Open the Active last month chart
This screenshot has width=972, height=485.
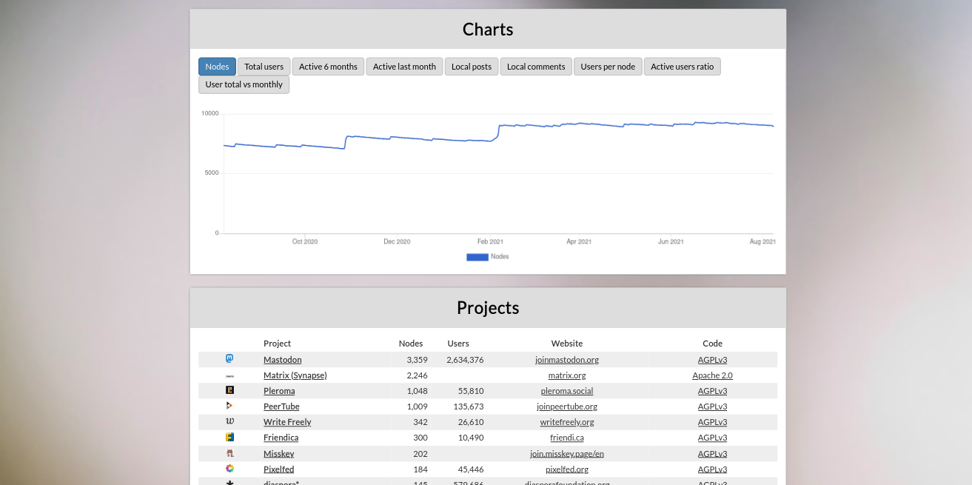[x=404, y=67]
